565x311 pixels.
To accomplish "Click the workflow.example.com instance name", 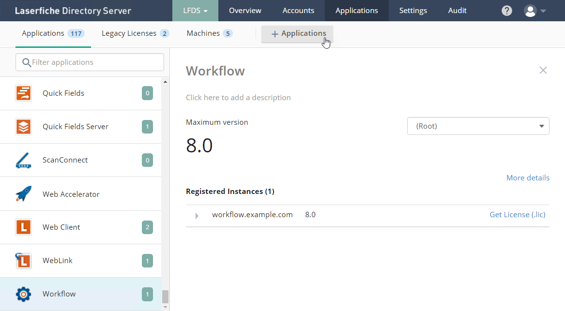I will click(x=252, y=215).
